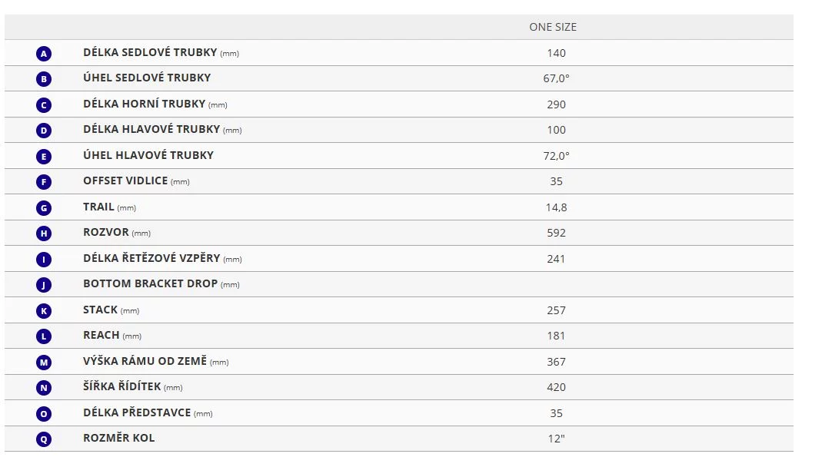Click the M badge for Výška rámu od země
This screenshot has width=822, height=467.
click(x=44, y=362)
